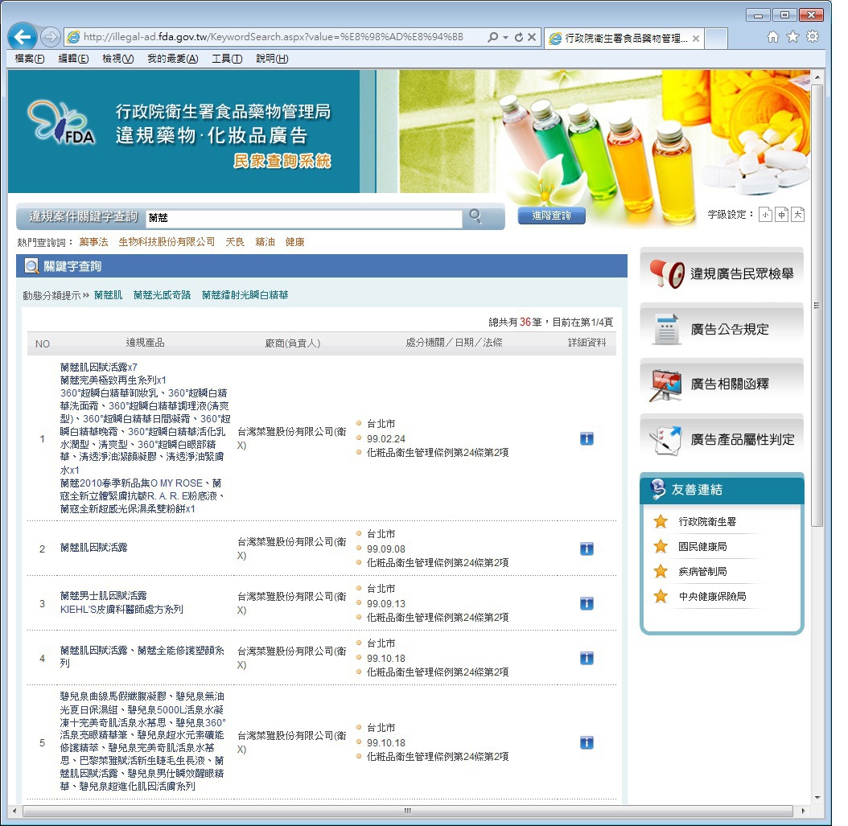The height and width of the screenshot is (826, 848).
Task: Click the browser forward arrow button
Action: coord(50,37)
